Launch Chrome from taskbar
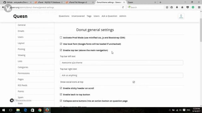Screen dimensions: 202x113 40,110
